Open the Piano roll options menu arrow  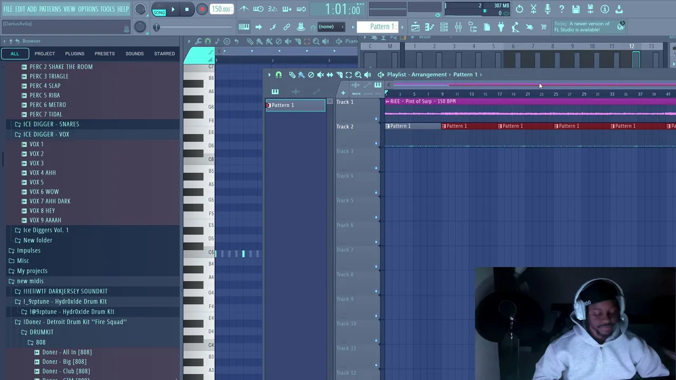pyautogui.click(x=189, y=41)
